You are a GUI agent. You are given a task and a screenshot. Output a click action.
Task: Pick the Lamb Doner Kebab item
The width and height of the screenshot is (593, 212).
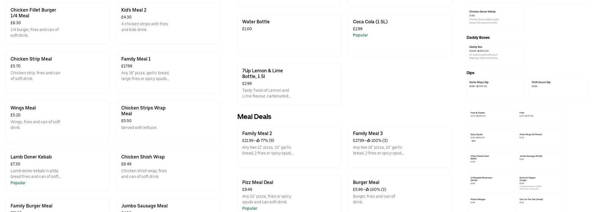coord(57,170)
